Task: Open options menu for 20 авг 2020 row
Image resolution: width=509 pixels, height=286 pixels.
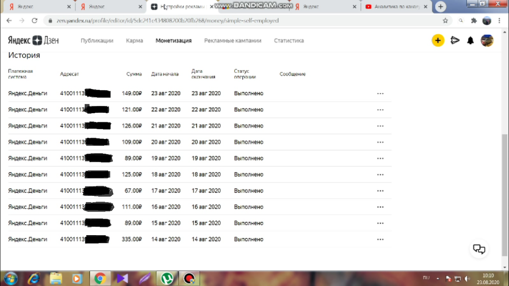Action: click(380, 142)
